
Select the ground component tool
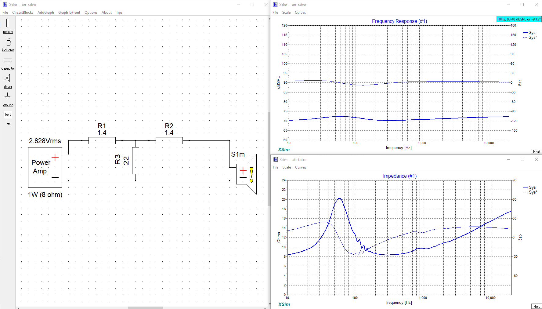pyautogui.click(x=8, y=100)
